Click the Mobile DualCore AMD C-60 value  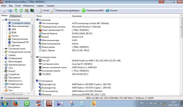[96, 60]
